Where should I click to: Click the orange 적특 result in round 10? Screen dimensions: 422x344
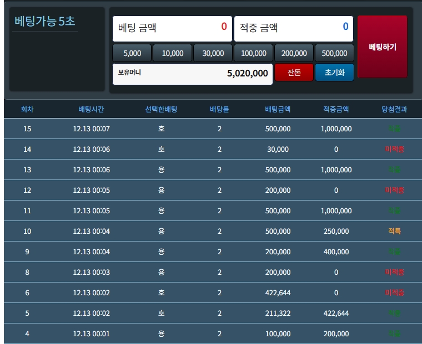click(394, 231)
